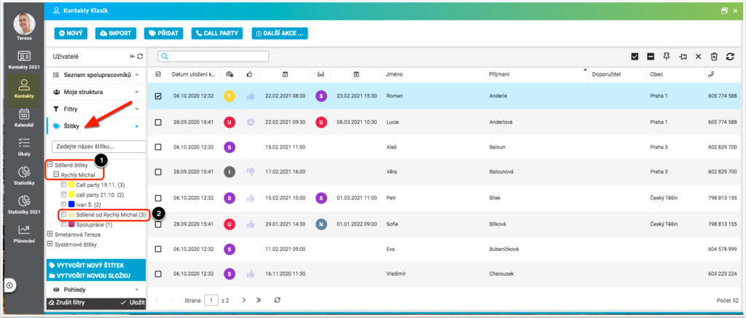Expand the Smetanová Tereza tree node
Viewport: 746px width, 318px height.
50,234
